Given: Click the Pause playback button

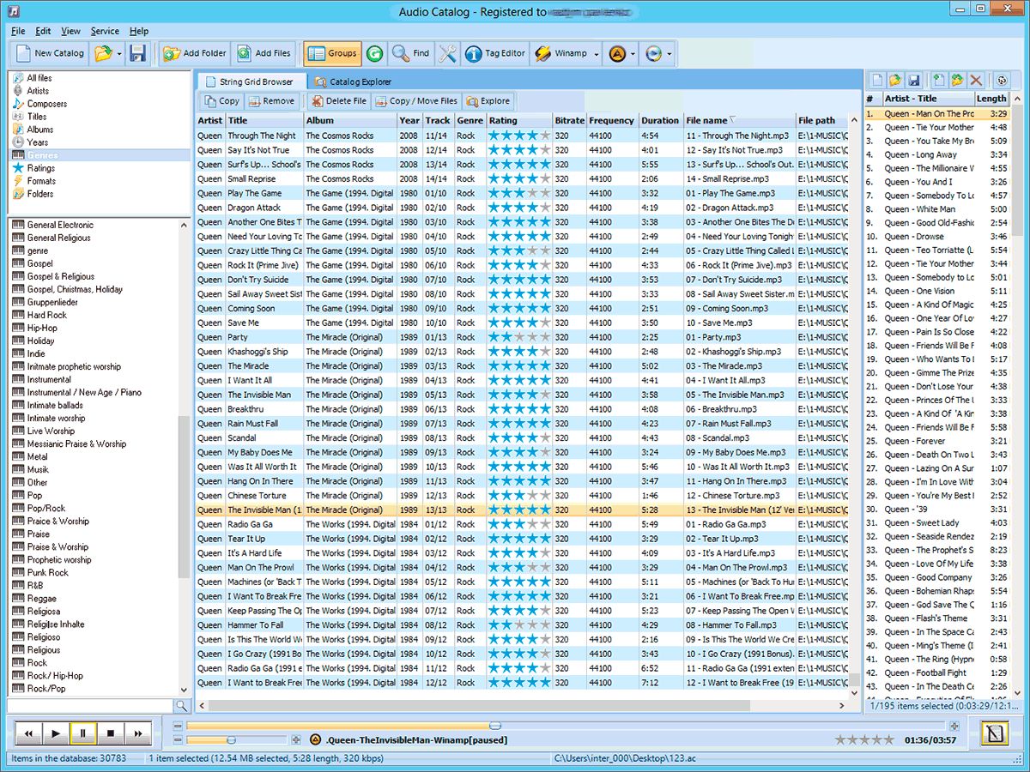Looking at the screenshot, I should 83,733.
